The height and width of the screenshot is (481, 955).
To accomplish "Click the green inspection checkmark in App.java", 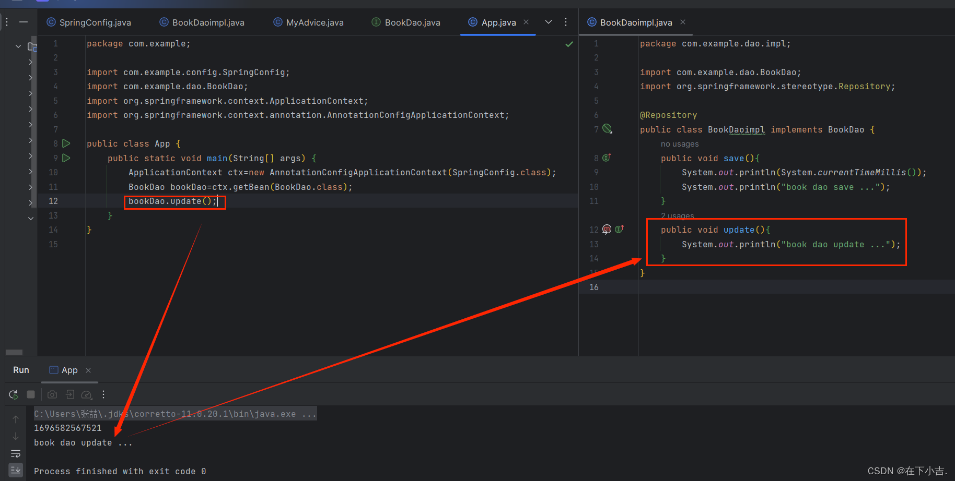I will pos(569,44).
